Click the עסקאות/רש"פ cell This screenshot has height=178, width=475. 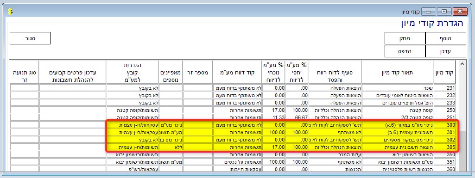pyautogui.click(x=132, y=169)
